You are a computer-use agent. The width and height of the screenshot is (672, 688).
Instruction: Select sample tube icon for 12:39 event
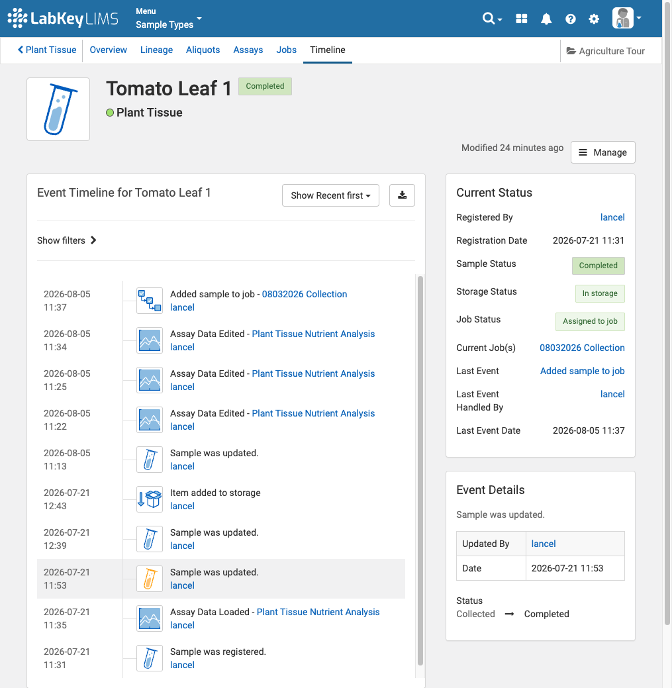pos(150,539)
